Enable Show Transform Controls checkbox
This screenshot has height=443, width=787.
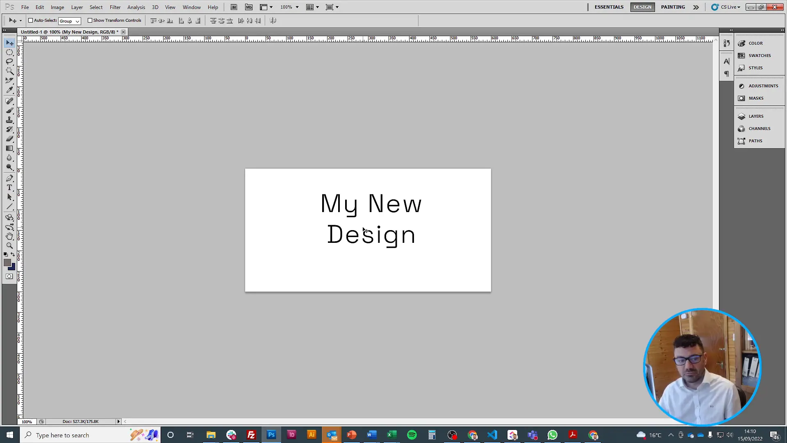[x=90, y=21]
